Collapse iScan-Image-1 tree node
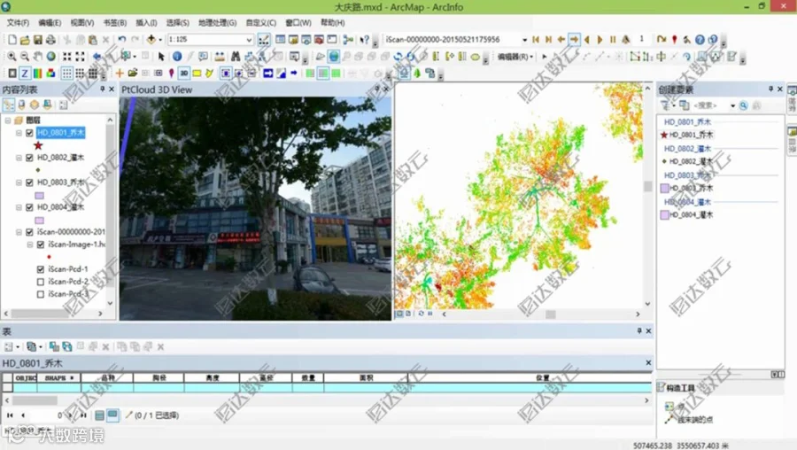Screen dimensions: 797x450 (x=30, y=244)
